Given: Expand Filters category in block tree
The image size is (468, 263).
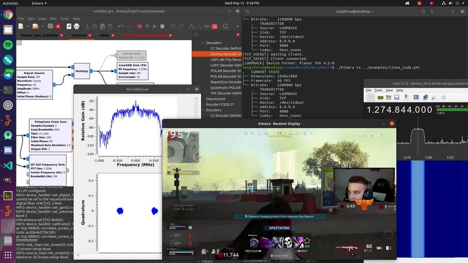Looking at the screenshot, I should click(x=199, y=261).
